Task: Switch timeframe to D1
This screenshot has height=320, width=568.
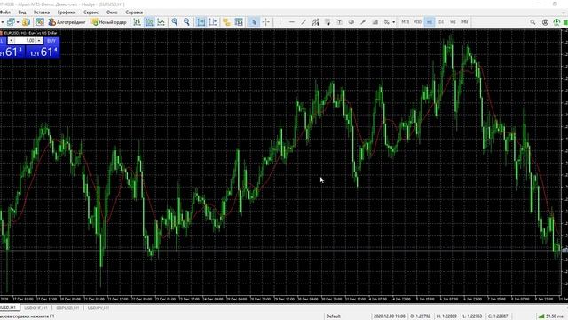Action: click(x=441, y=22)
